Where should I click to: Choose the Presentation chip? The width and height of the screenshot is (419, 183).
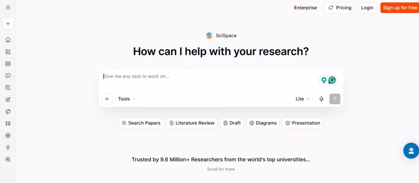tap(303, 123)
